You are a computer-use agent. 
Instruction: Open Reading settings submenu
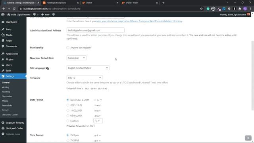[6, 92]
